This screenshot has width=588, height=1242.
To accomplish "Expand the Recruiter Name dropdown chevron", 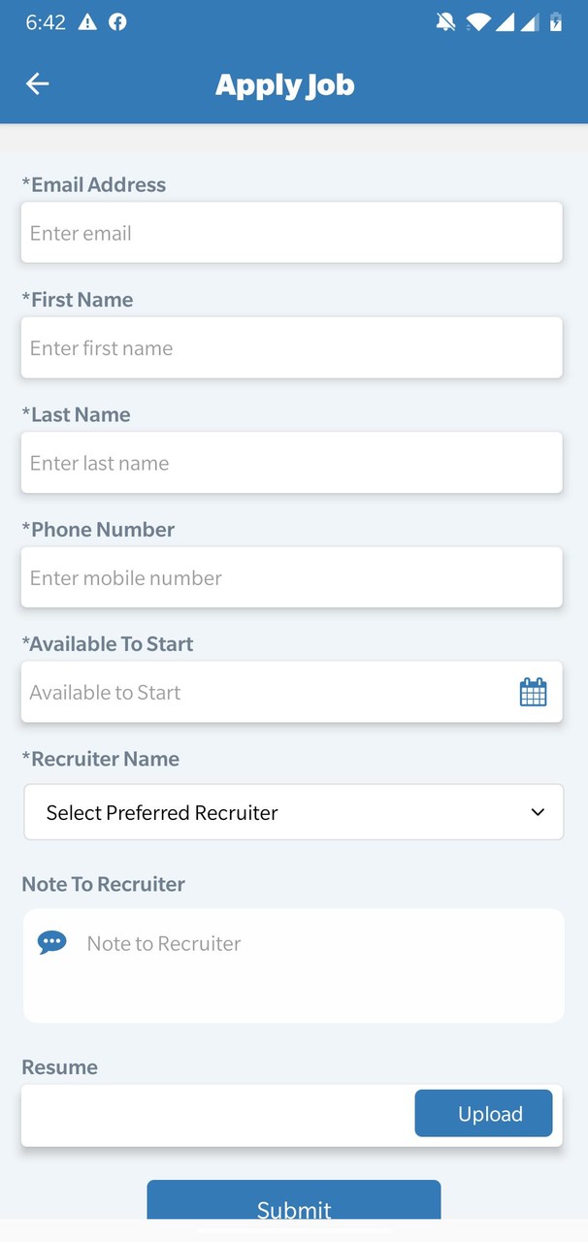I will click(537, 812).
